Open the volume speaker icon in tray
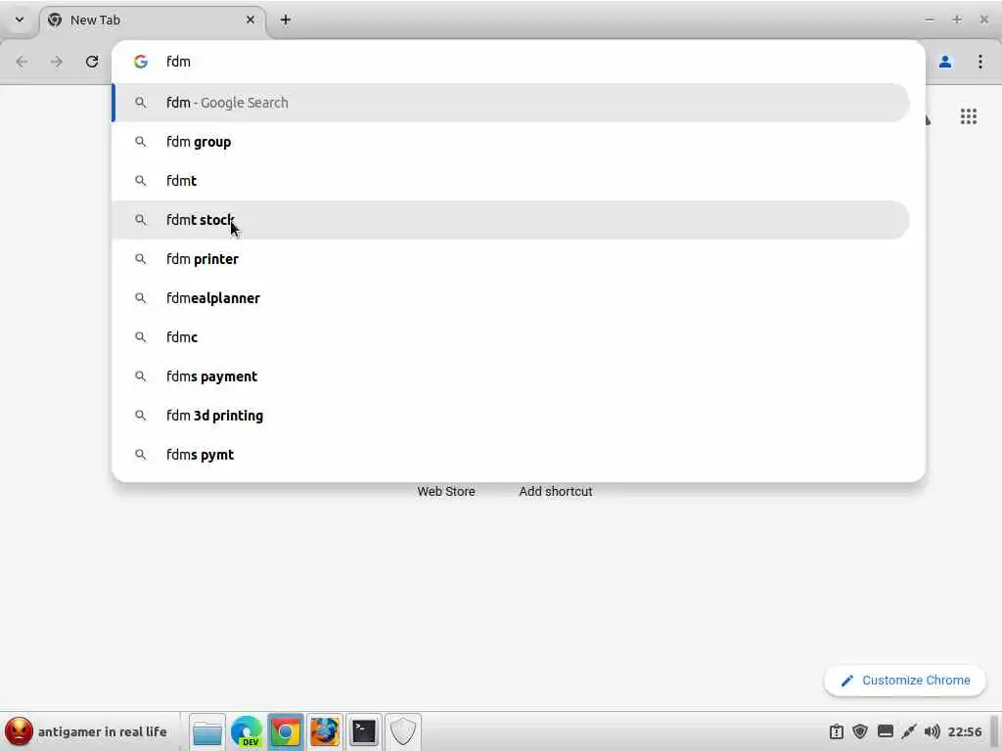Viewport: 1002px width, 751px height. click(932, 731)
